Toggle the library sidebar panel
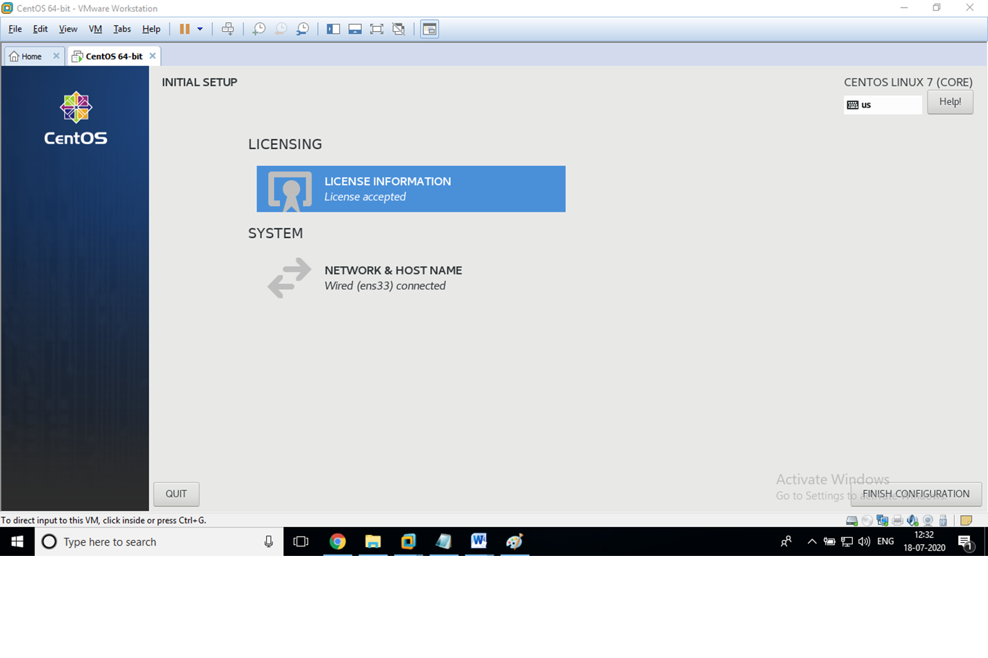This screenshot has width=988, height=658. [x=333, y=29]
